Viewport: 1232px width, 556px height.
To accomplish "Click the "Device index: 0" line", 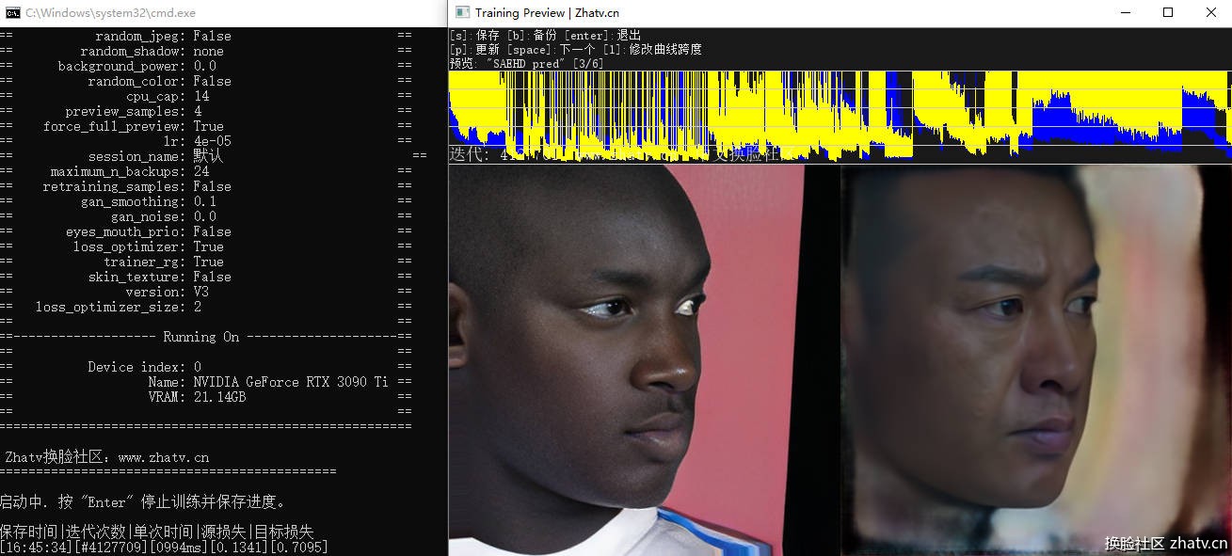I will (x=144, y=367).
